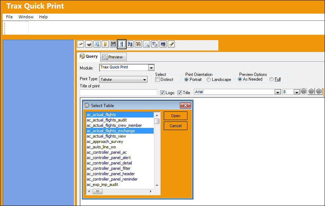Select ac_approach_survey table
The height and width of the screenshot is (206, 325).
(x=120, y=142)
